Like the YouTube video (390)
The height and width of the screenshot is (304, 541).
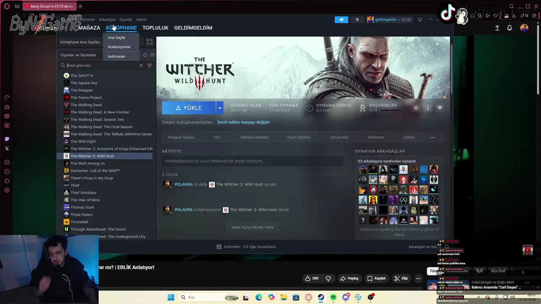click(312, 278)
